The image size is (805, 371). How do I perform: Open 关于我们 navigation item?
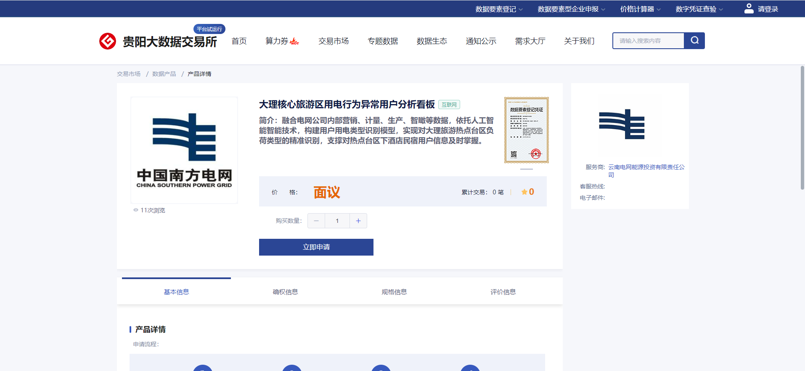coord(580,41)
